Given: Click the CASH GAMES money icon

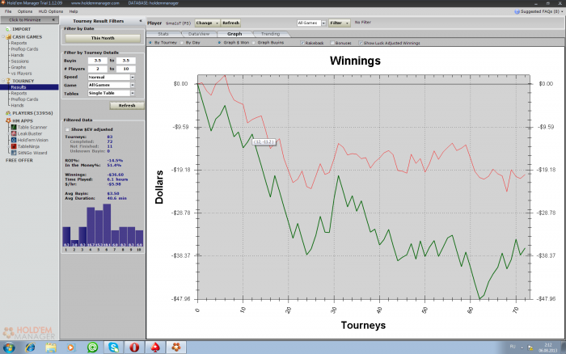Looking at the screenshot, I should pos(8,37).
